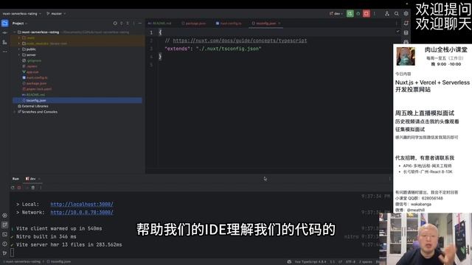This screenshot has height=265, width=472.
Task: Click the red stop button in toolbar
Action: 366,13
